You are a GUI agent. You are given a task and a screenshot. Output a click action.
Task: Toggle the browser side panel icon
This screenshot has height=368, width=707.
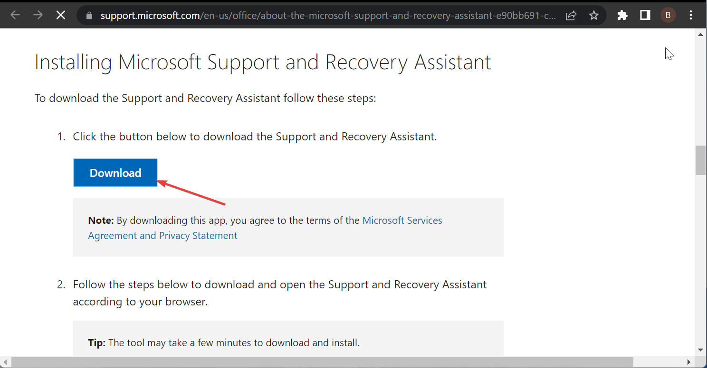click(x=645, y=16)
